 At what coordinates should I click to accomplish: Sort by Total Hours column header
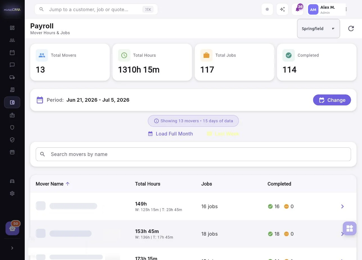[x=148, y=184]
